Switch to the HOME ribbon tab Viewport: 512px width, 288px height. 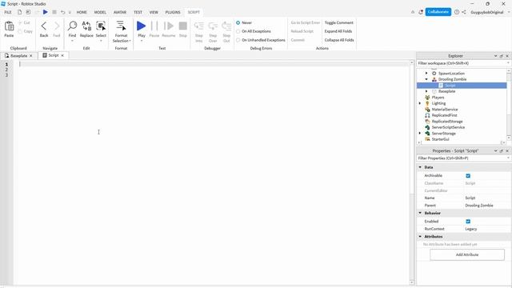82,12
